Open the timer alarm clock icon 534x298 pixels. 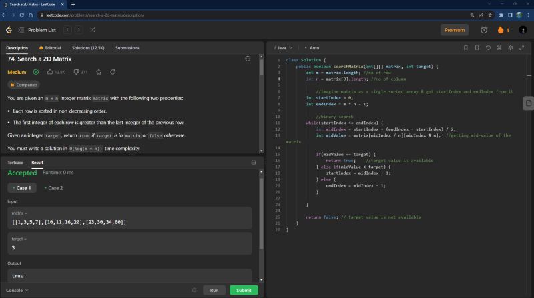(x=484, y=30)
